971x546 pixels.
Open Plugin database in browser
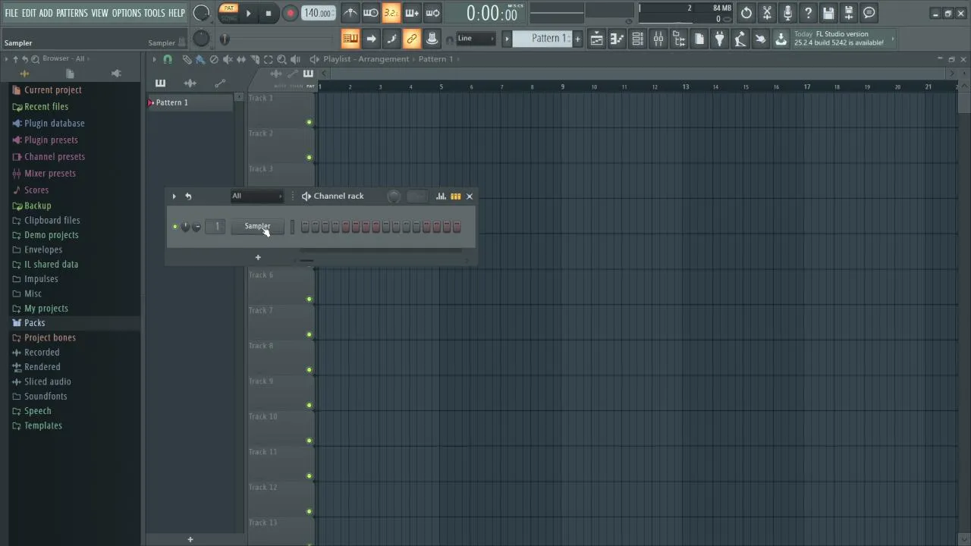point(54,124)
